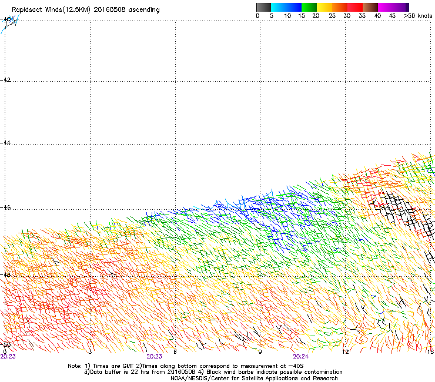This screenshot has height=382, width=435.
Task: Click the legend tick label '25'
Action: pyautogui.click(x=332, y=16)
